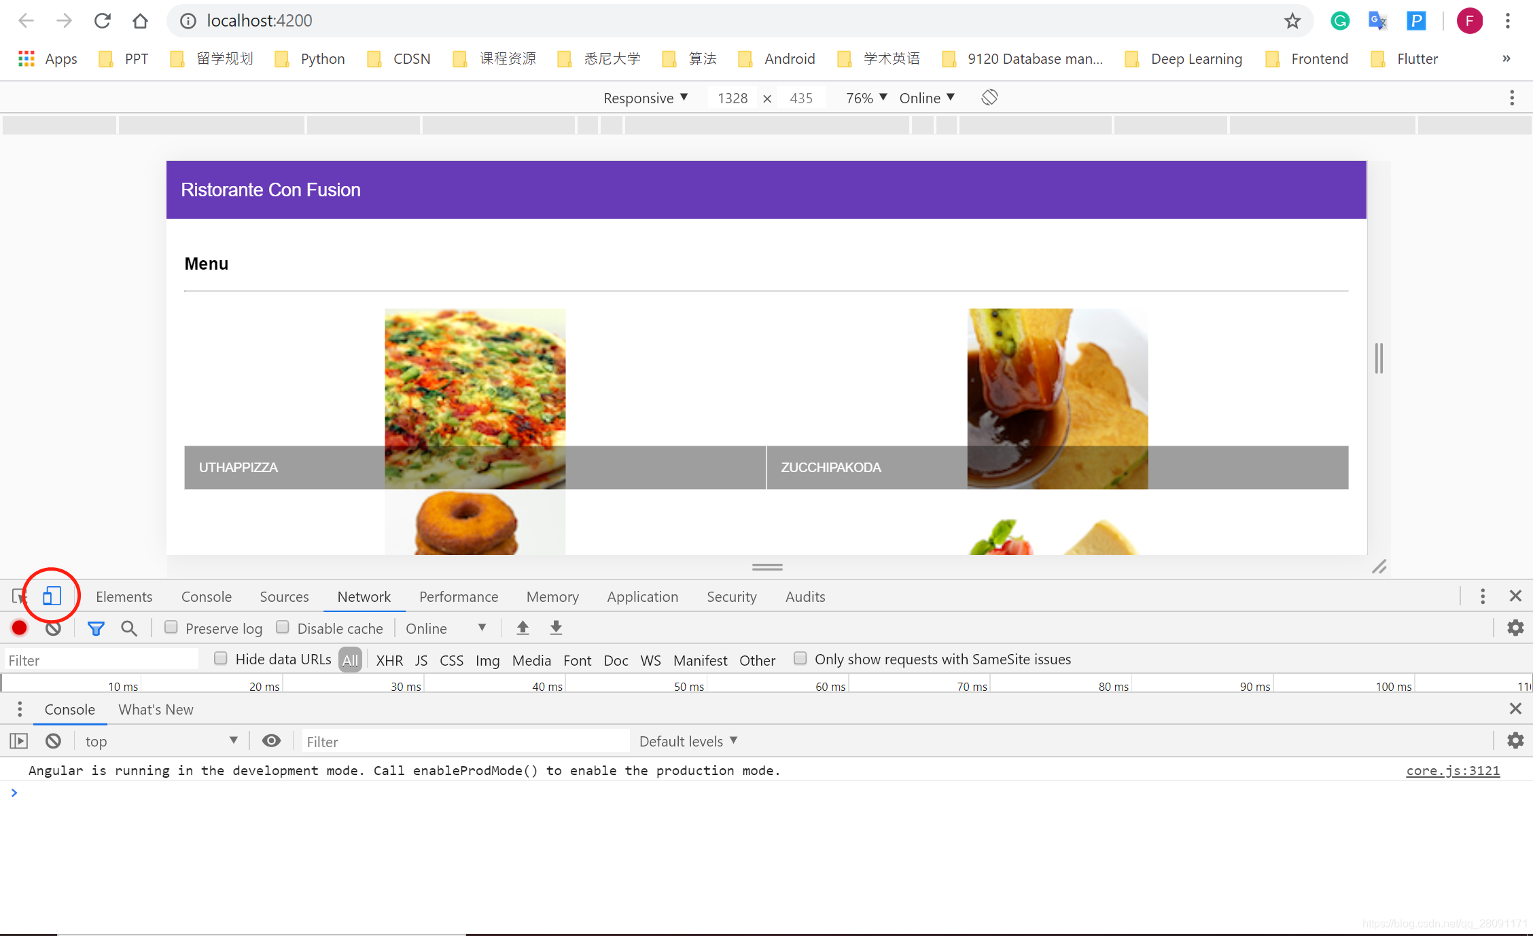Stop recording network log

point(19,628)
